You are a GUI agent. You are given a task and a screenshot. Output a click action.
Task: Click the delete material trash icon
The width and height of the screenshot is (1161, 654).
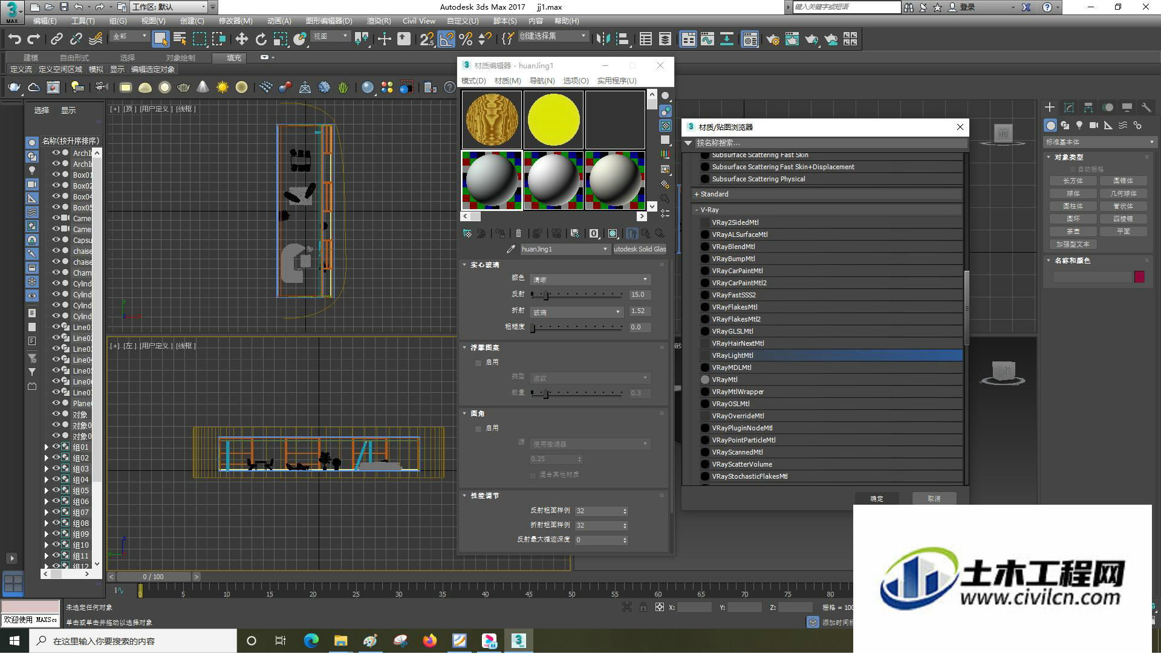[x=518, y=233]
